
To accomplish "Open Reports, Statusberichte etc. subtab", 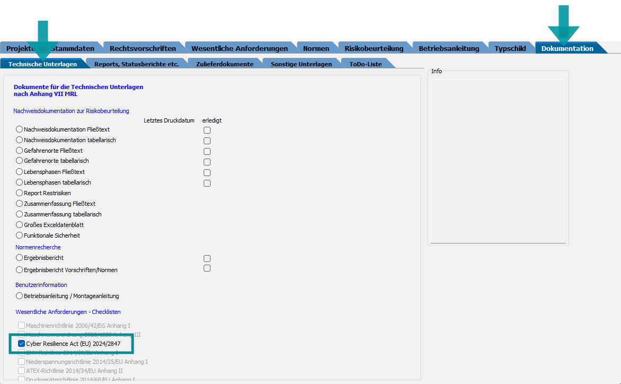I will click(136, 64).
